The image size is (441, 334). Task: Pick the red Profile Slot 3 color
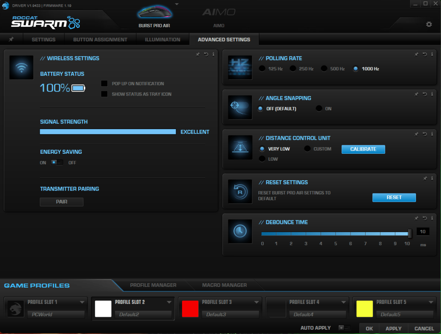[190, 309]
